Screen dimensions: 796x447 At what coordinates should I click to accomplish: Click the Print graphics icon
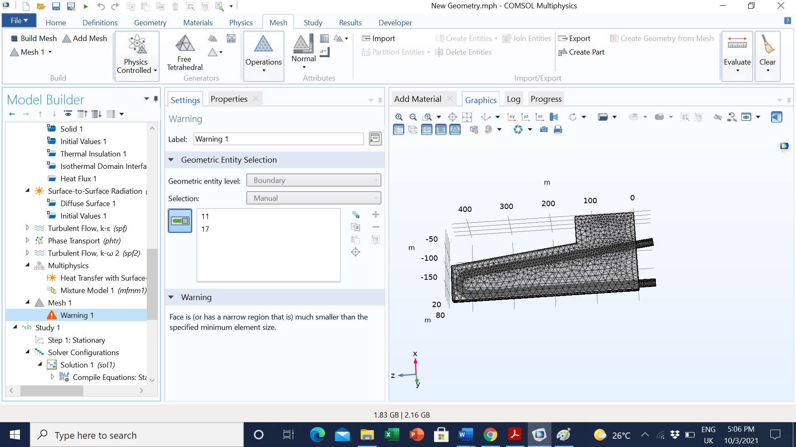point(558,130)
